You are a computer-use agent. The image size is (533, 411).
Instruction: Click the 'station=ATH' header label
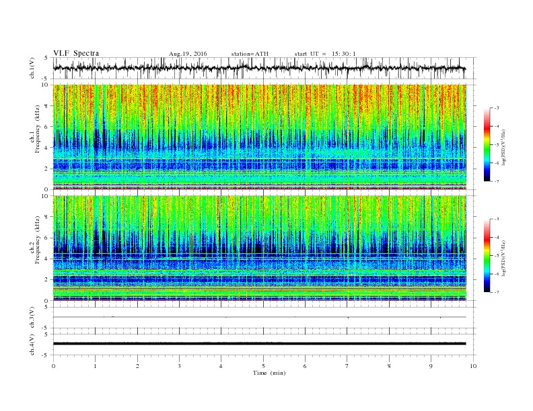[250, 54]
